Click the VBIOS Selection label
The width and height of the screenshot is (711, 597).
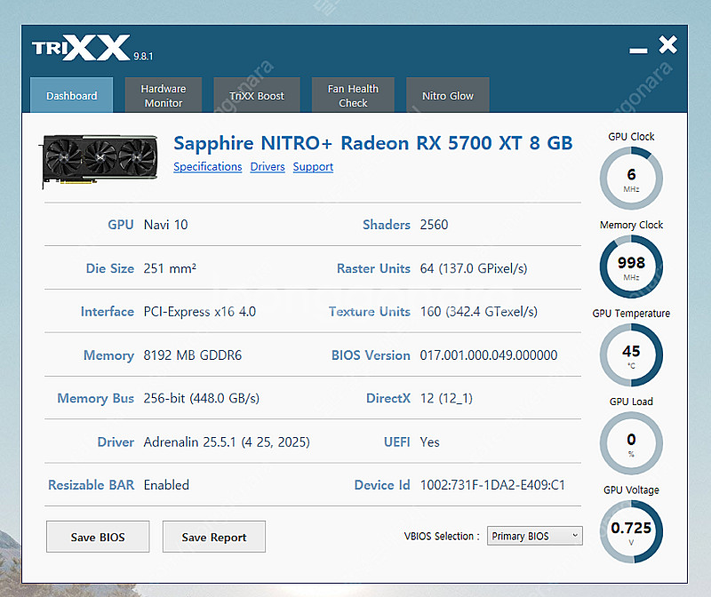(x=441, y=537)
